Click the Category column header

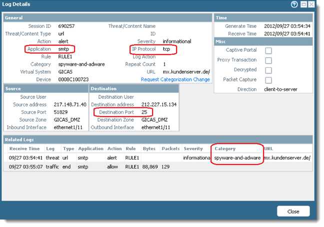pyautogui.click(x=225, y=149)
